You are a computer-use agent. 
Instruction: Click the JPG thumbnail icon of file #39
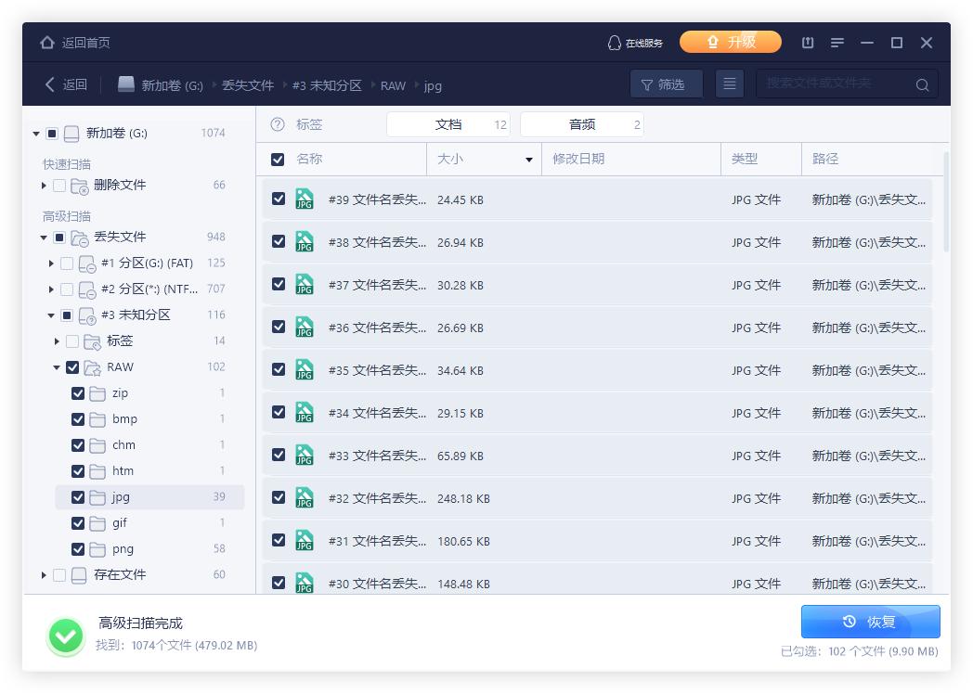pos(305,199)
